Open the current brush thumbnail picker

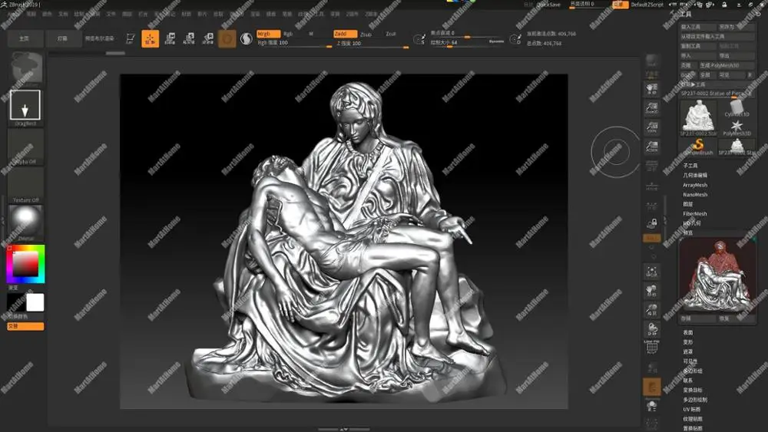pyautogui.click(x=25, y=68)
